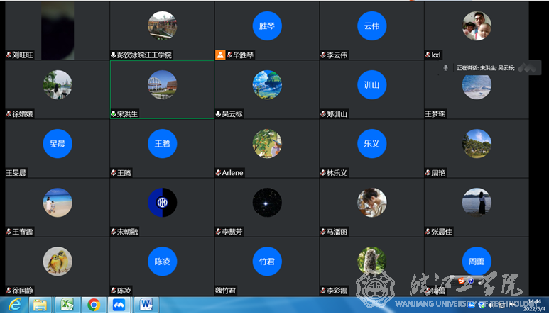
Task: Click the muted mic icon beside 刘旺旺
Action: point(9,55)
